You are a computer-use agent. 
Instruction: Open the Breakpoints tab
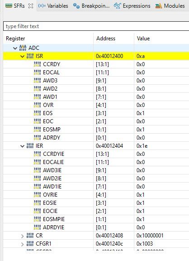pos(91,6)
